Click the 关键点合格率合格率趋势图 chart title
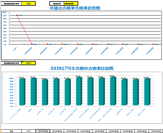163x133 pixels. [75, 8]
